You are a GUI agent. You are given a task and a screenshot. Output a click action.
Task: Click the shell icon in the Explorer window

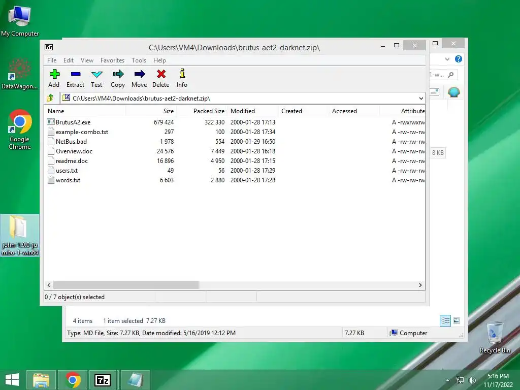(453, 92)
